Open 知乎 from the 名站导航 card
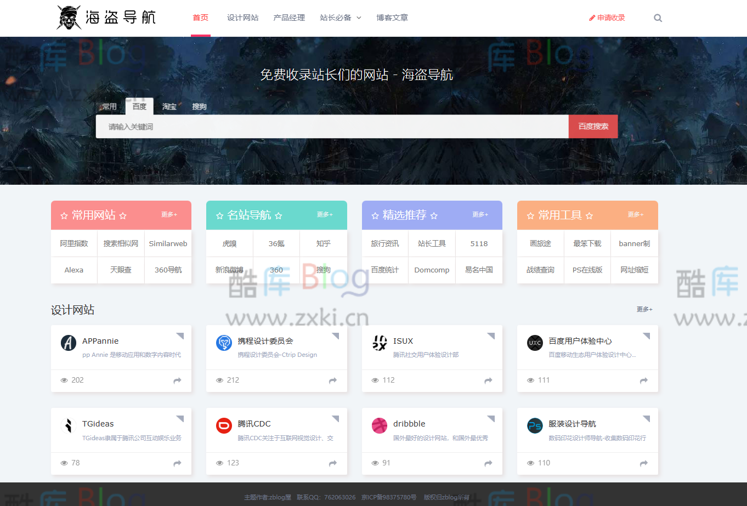This screenshot has width=747, height=506. click(323, 243)
